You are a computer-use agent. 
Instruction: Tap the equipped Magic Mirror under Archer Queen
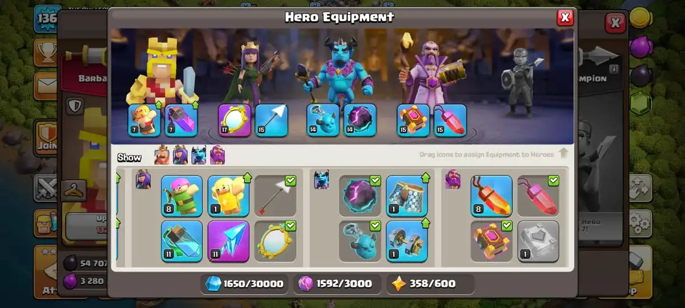coord(235,120)
